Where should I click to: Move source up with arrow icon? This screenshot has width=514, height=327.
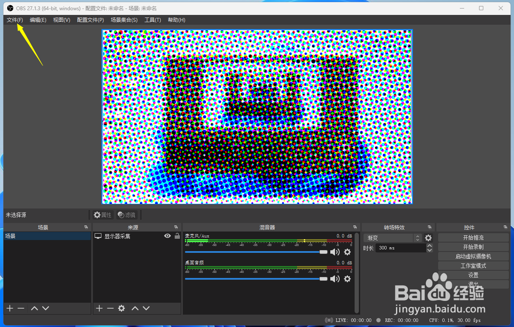pos(135,308)
